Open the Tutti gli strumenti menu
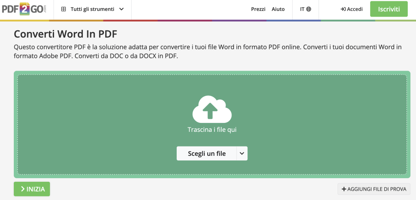416x200 pixels. click(x=92, y=9)
